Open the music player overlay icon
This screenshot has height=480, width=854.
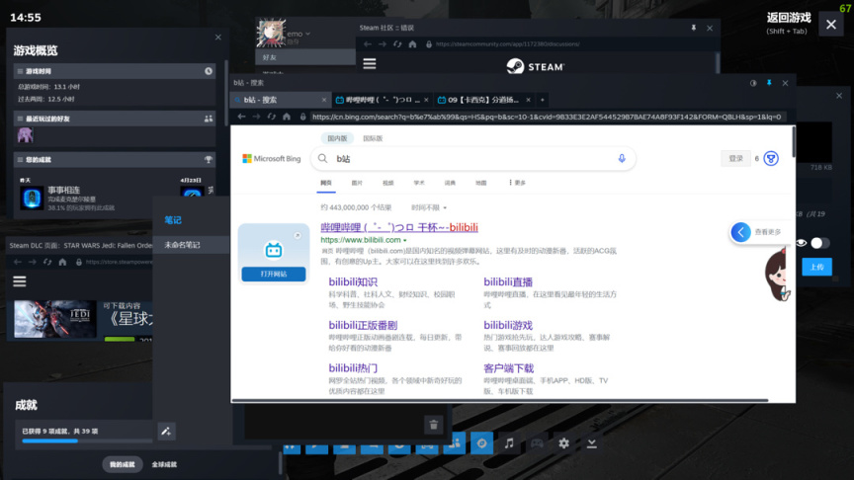509,443
